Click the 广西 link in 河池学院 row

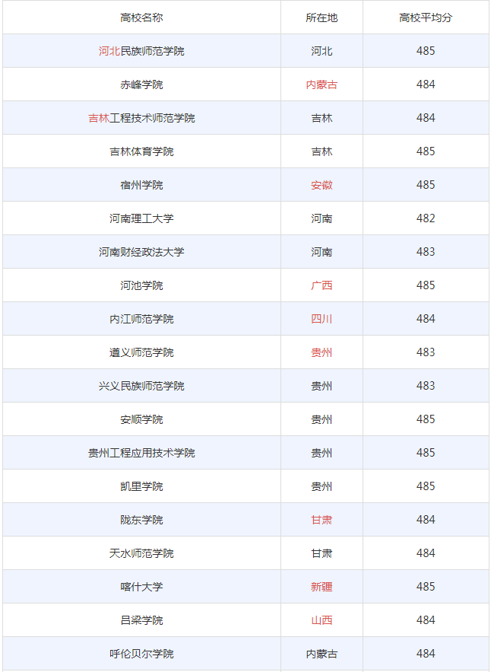coord(322,285)
